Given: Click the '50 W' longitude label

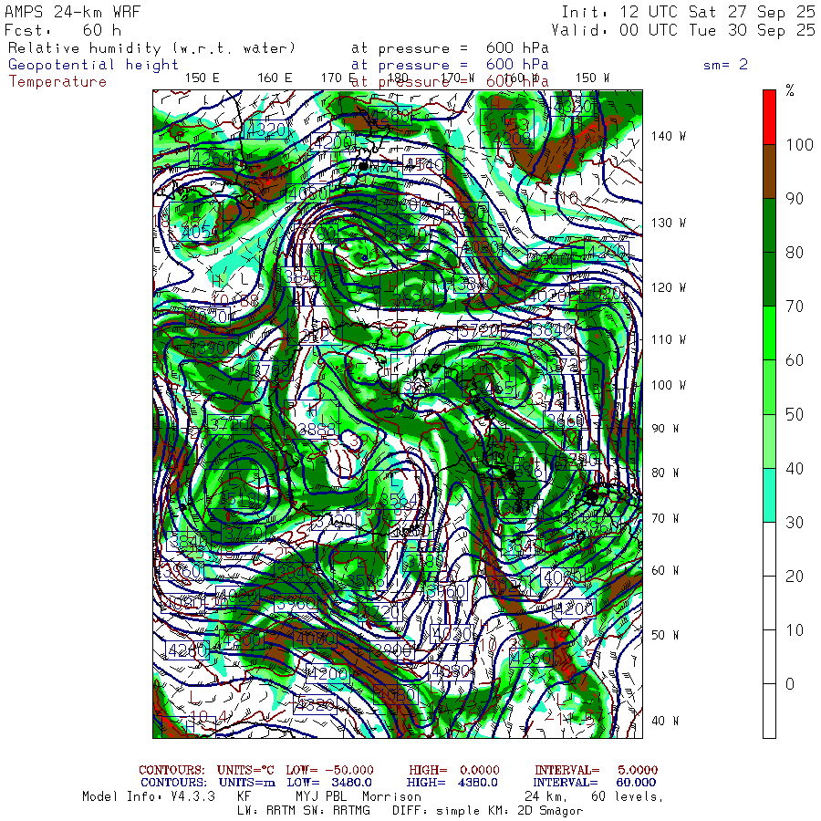Looking at the screenshot, I should tap(665, 635).
